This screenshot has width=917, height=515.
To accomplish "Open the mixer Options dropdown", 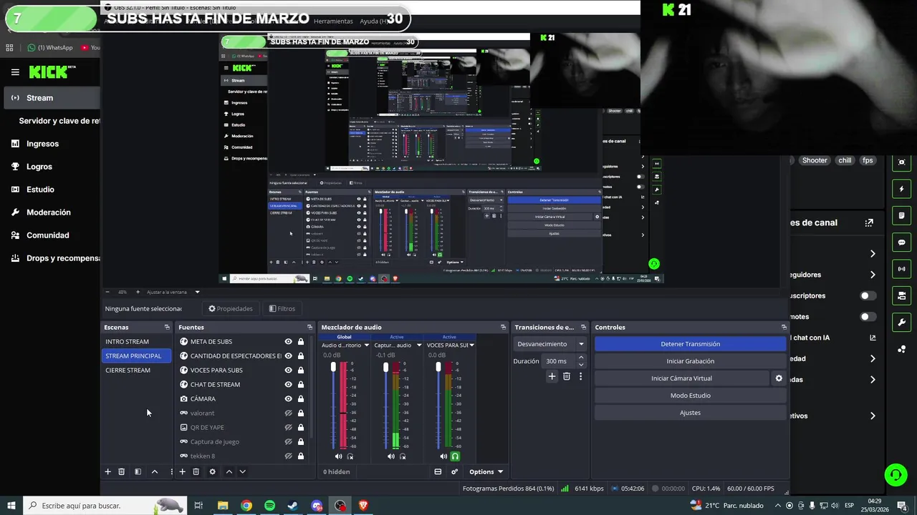I will tap(486, 471).
